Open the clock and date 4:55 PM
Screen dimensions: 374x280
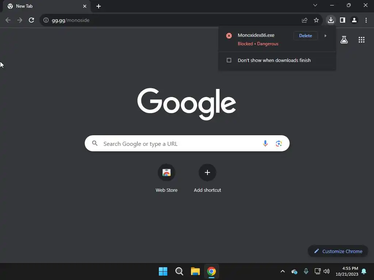coord(347,271)
